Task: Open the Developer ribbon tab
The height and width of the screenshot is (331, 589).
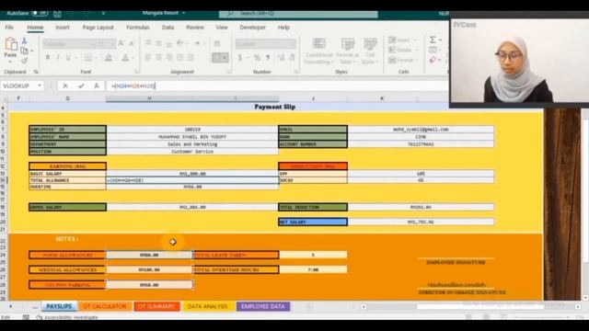Action: [253, 28]
